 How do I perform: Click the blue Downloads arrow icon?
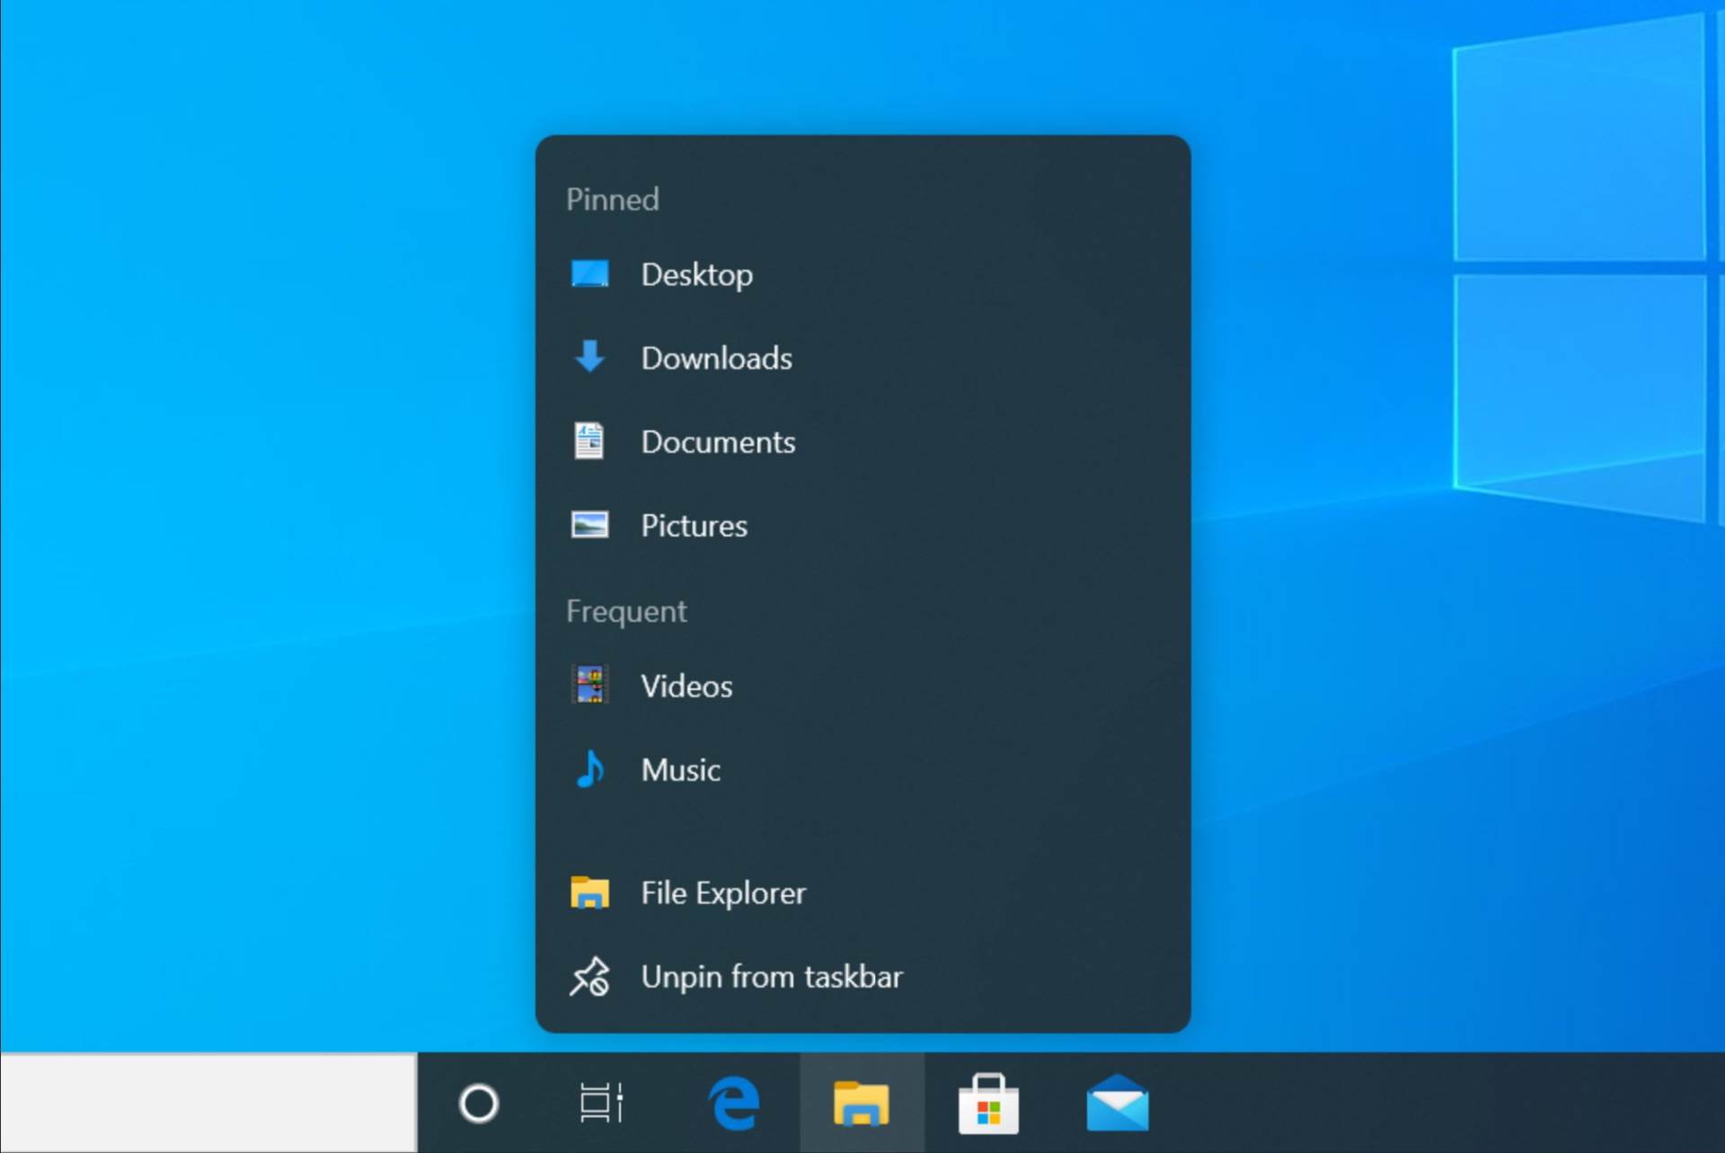click(590, 357)
